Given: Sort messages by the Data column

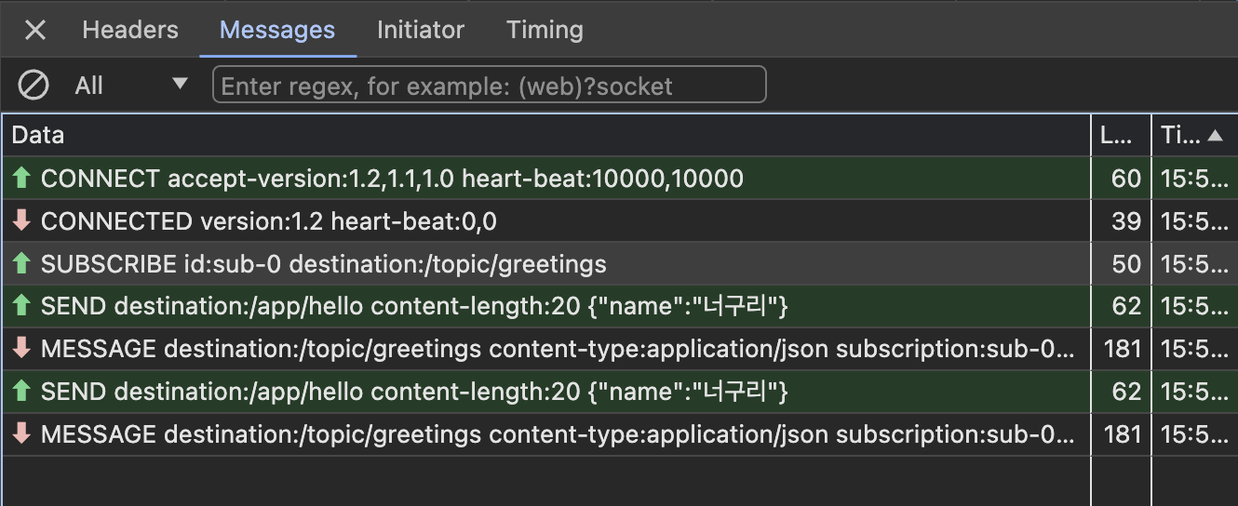Looking at the screenshot, I should [x=38, y=135].
